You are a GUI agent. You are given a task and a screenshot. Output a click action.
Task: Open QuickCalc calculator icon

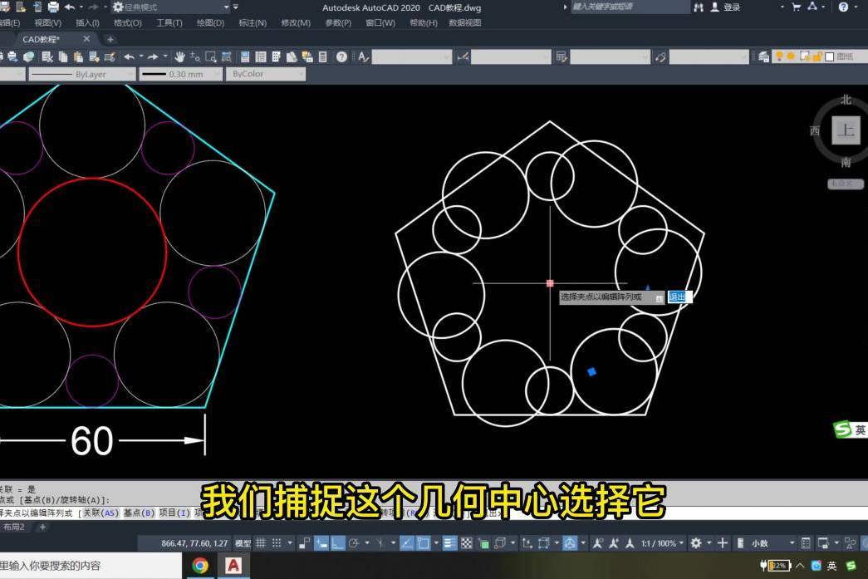pos(323,56)
